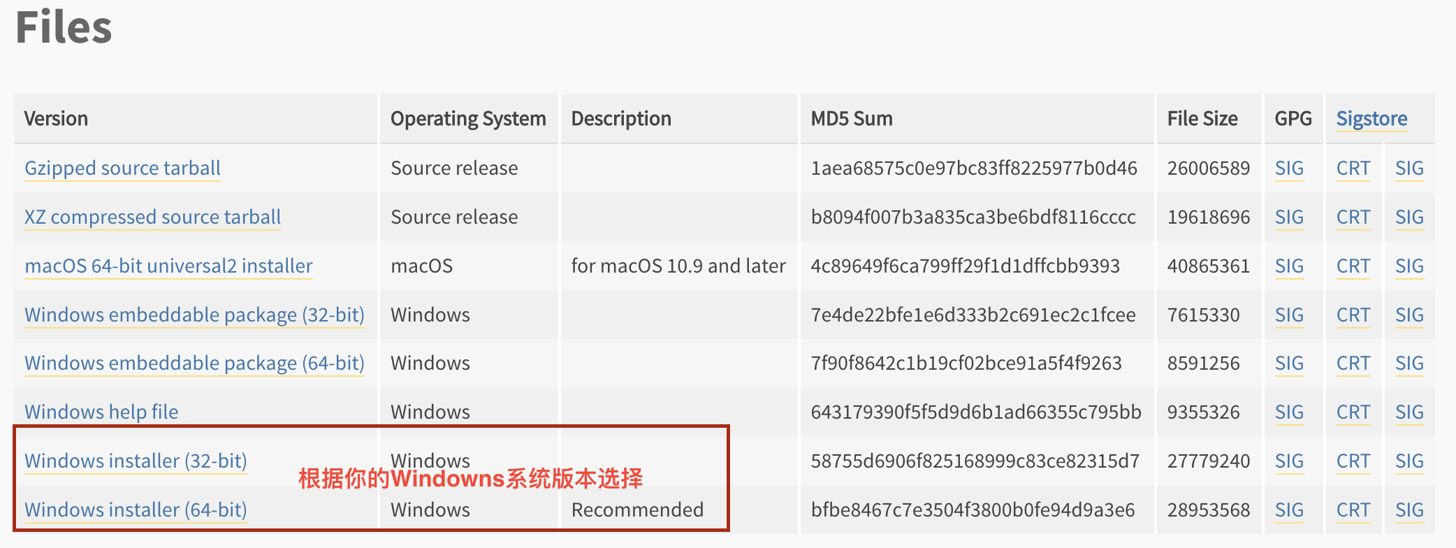
Task: Open the Gzipped source tarball link
Action: click(122, 168)
